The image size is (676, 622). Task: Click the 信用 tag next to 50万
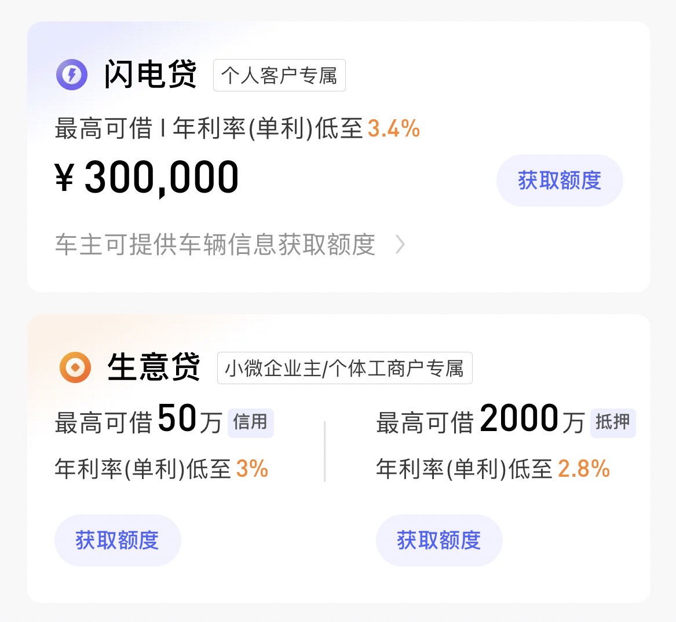[x=250, y=424]
